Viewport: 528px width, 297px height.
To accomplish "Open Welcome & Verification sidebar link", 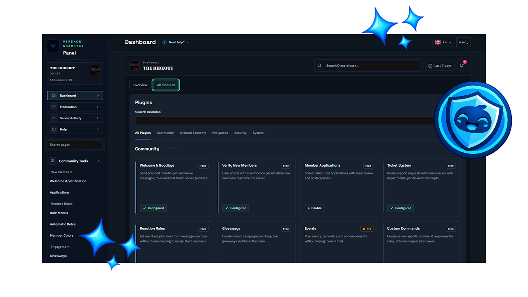I will (68, 181).
